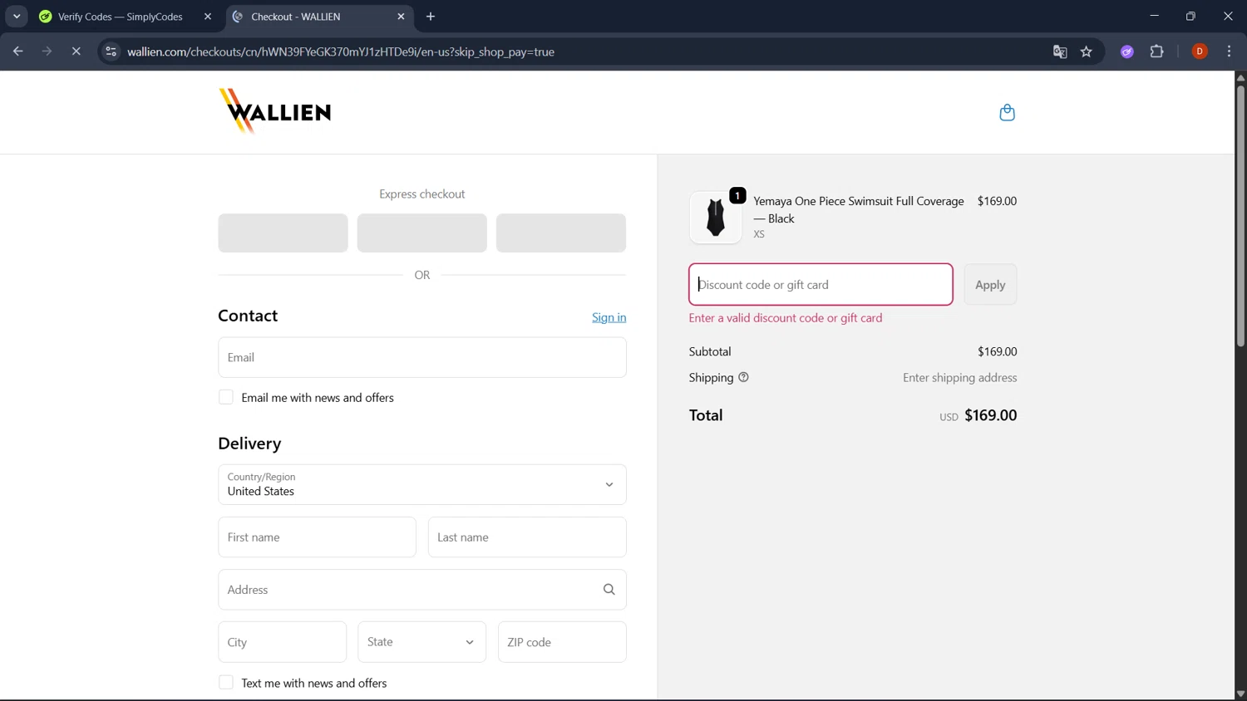Click the Enter a valid discount code error
The image size is (1247, 701).
pyautogui.click(x=786, y=318)
